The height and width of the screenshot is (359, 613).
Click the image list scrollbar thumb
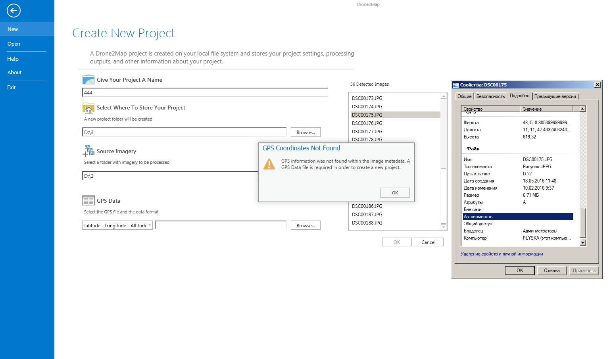(444, 196)
